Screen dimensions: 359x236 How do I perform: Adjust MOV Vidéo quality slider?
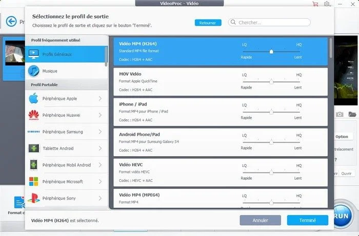coord(271,81)
